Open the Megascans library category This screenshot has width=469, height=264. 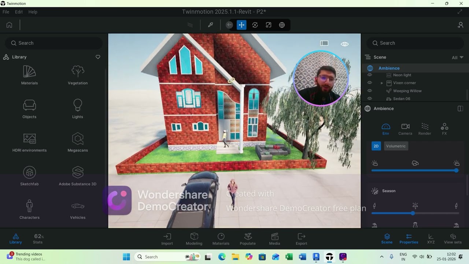(78, 143)
